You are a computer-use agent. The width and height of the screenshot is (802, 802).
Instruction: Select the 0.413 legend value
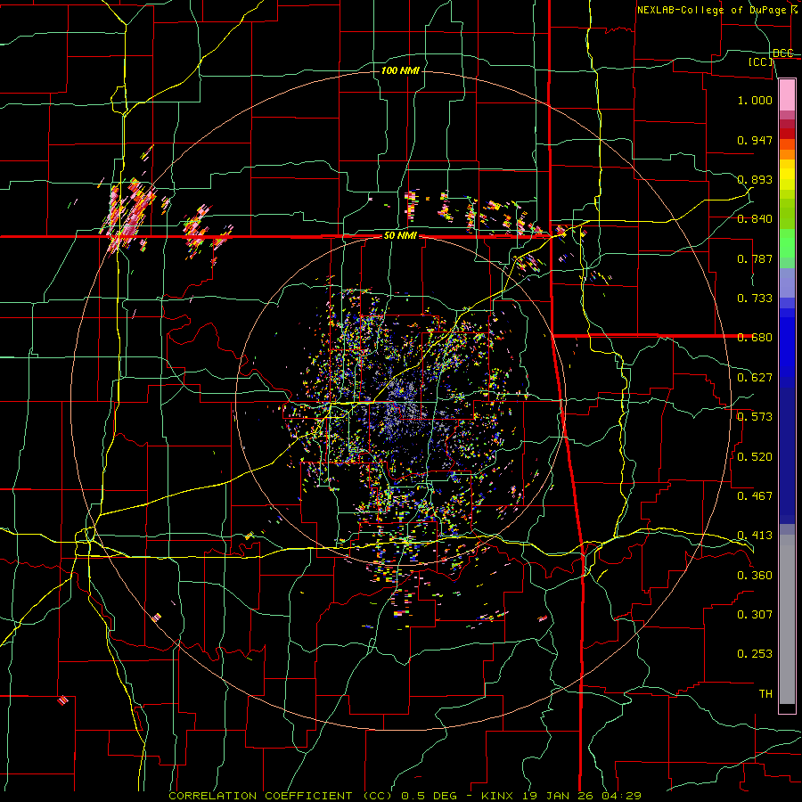(755, 536)
